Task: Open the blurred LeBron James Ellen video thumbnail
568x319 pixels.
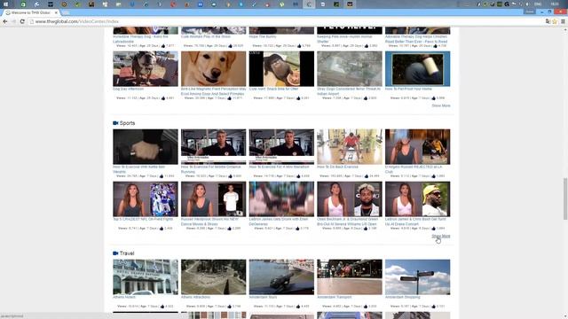Action: (281, 199)
